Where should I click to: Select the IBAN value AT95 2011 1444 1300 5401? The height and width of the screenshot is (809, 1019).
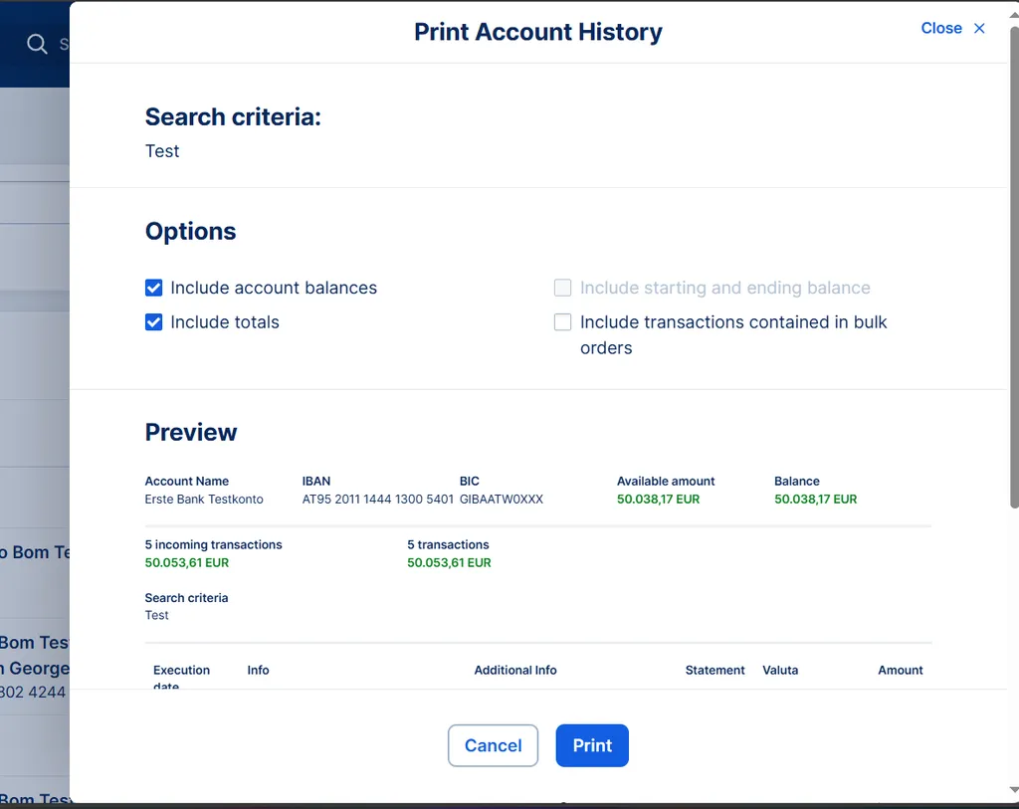tap(377, 500)
